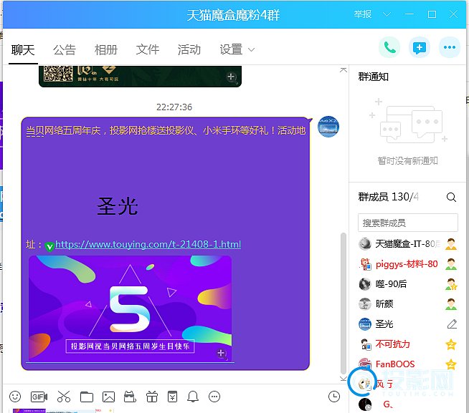Open the 文件 tab
The height and width of the screenshot is (413, 469).
pyautogui.click(x=148, y=49)
